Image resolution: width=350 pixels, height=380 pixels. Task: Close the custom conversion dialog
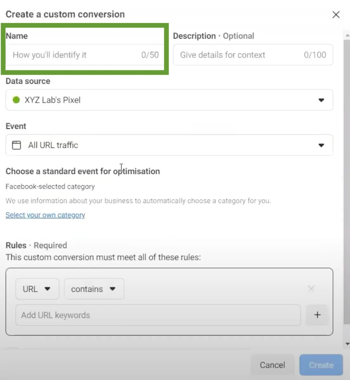[x=336, y=15]
